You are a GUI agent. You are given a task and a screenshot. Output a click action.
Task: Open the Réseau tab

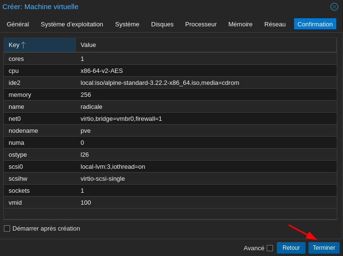click(x=275, y=24)
